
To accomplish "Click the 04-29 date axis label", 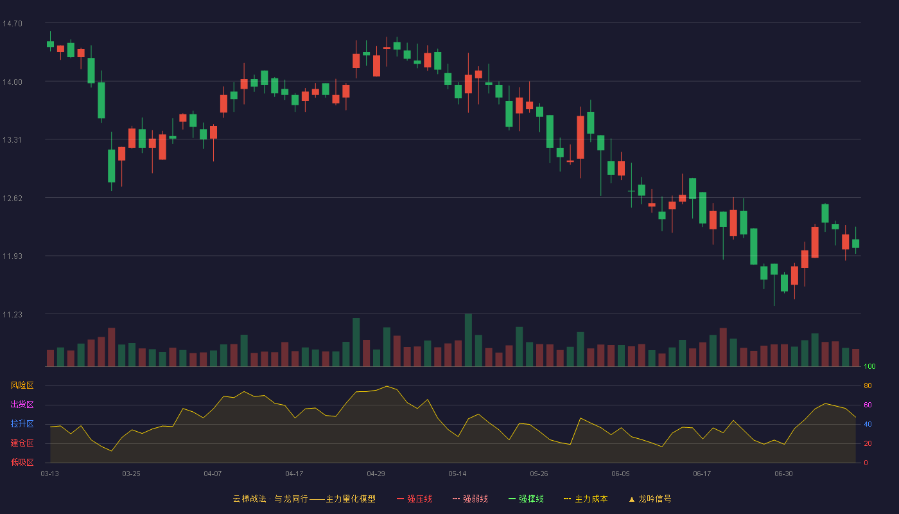I will coord(376,474).
